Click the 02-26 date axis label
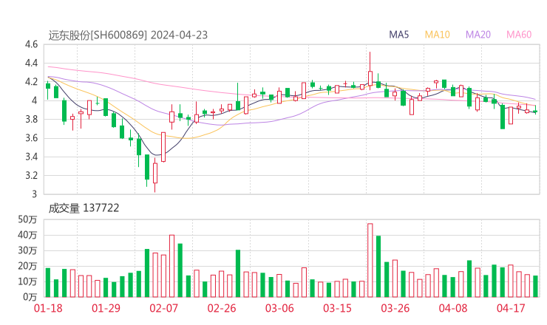 pyautogui.click(x=222, y=308)
